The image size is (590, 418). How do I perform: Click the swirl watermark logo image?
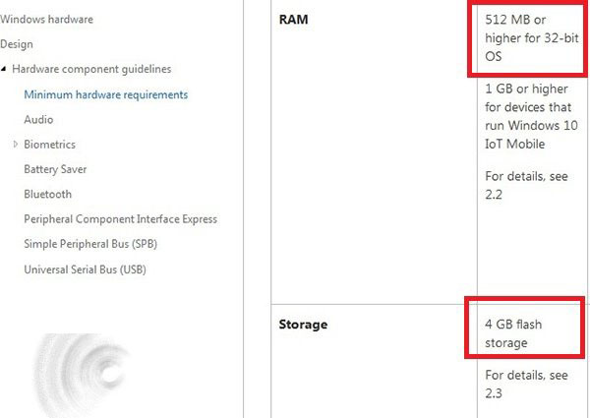(81, 375)
